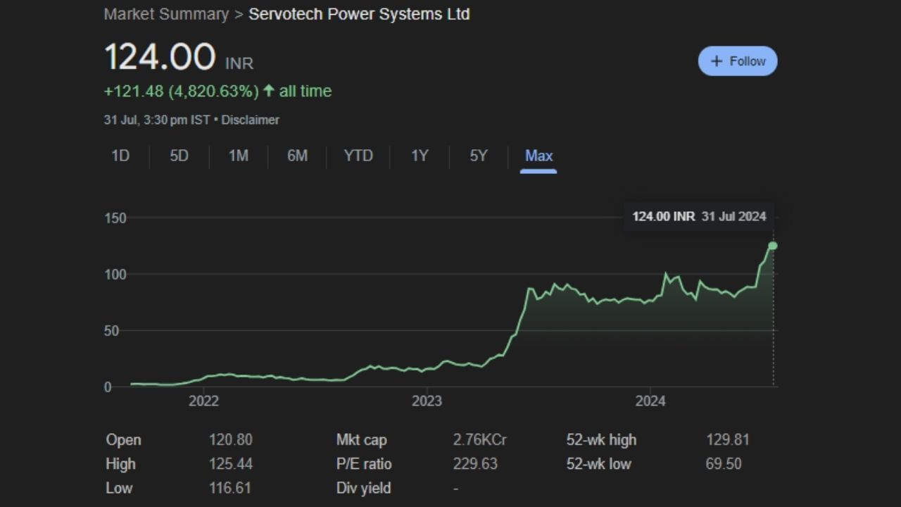Click the Low value 116.61

click(x=229, y=488)
